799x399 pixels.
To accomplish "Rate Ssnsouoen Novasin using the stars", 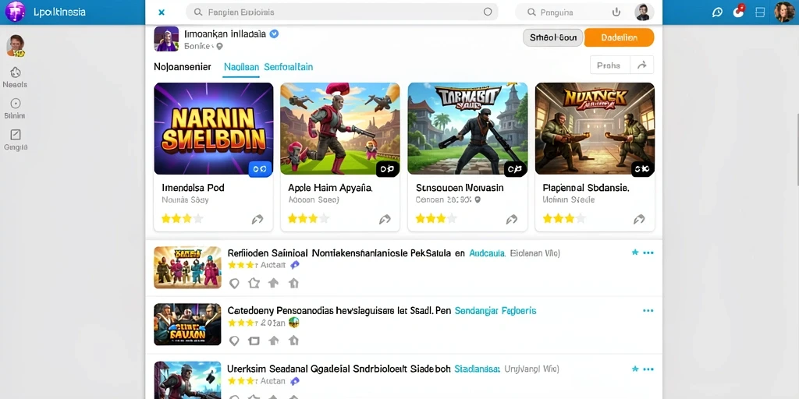I will (435, 219).
